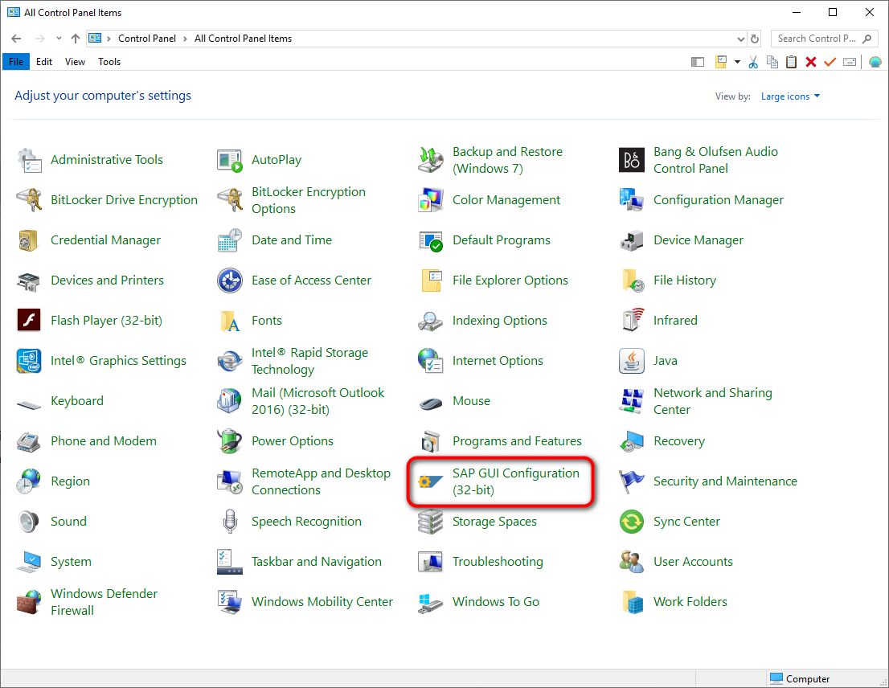The height and width of the screenshot is (688, 889).
Task: Go up one level with Up arrow
Action: click(x=76, y=39)
